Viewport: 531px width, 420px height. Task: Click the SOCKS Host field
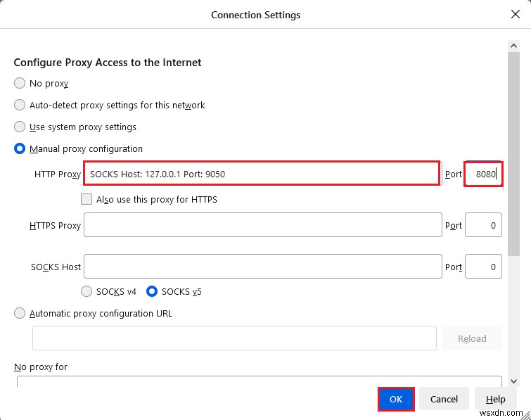coord(263,267)
